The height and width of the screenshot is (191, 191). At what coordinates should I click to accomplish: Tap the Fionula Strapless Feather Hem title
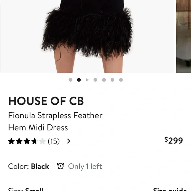[x=55, y=122]
